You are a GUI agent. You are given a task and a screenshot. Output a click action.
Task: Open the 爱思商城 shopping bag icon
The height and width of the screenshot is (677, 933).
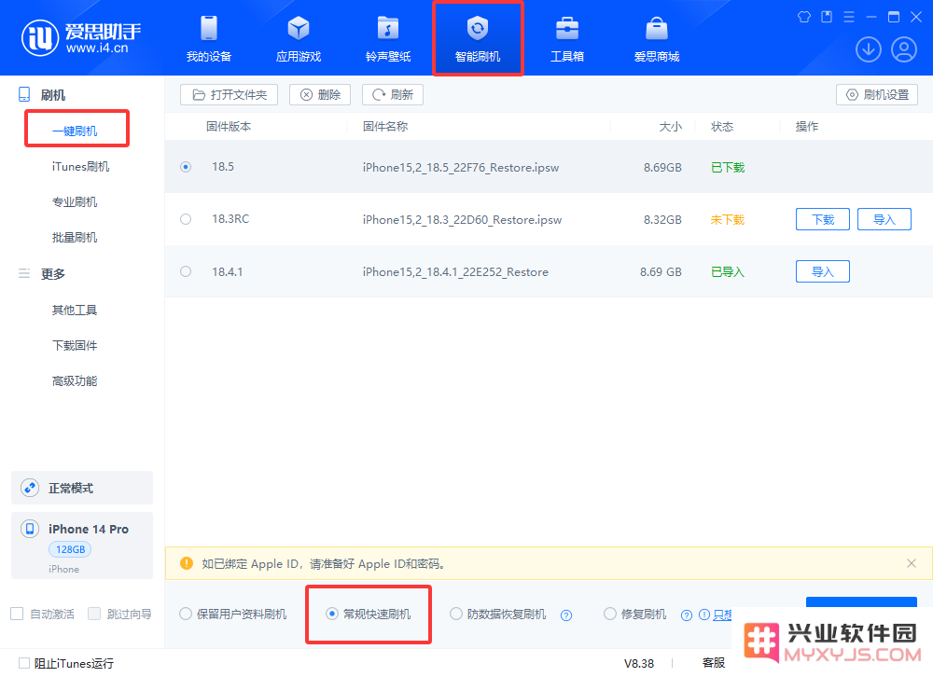(656, 28)
